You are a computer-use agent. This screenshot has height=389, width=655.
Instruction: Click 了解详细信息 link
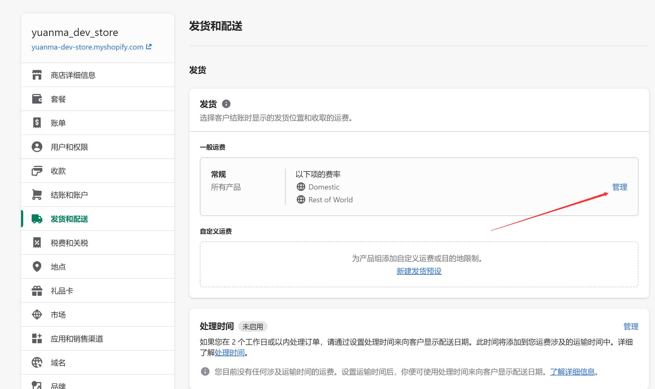pos(572,372)
